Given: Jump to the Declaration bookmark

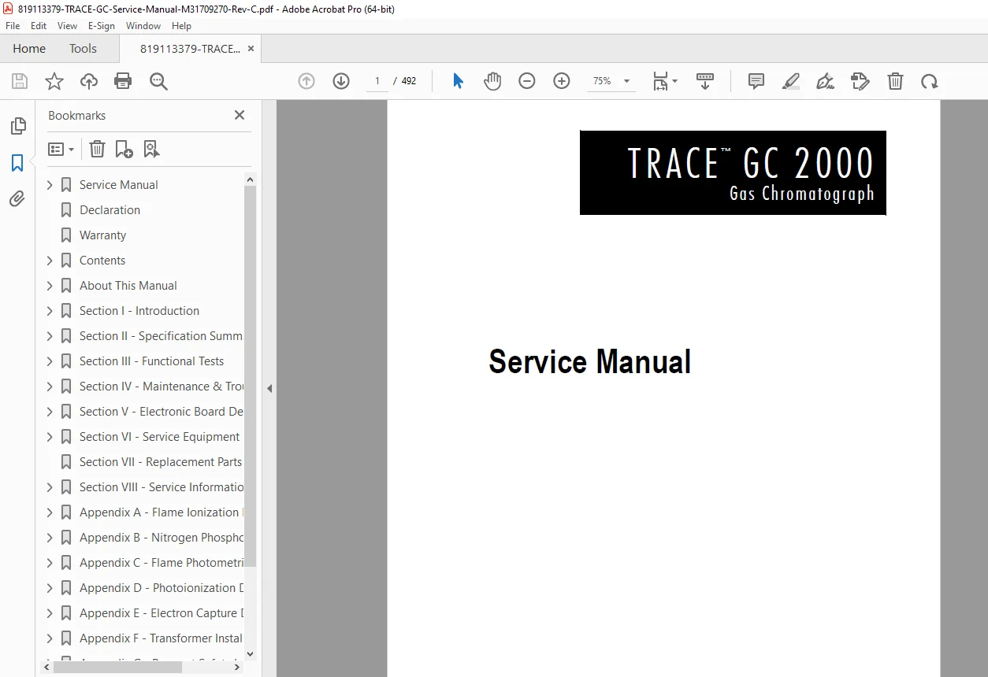Looking at the screenshot, I should (x=110, y=210).
